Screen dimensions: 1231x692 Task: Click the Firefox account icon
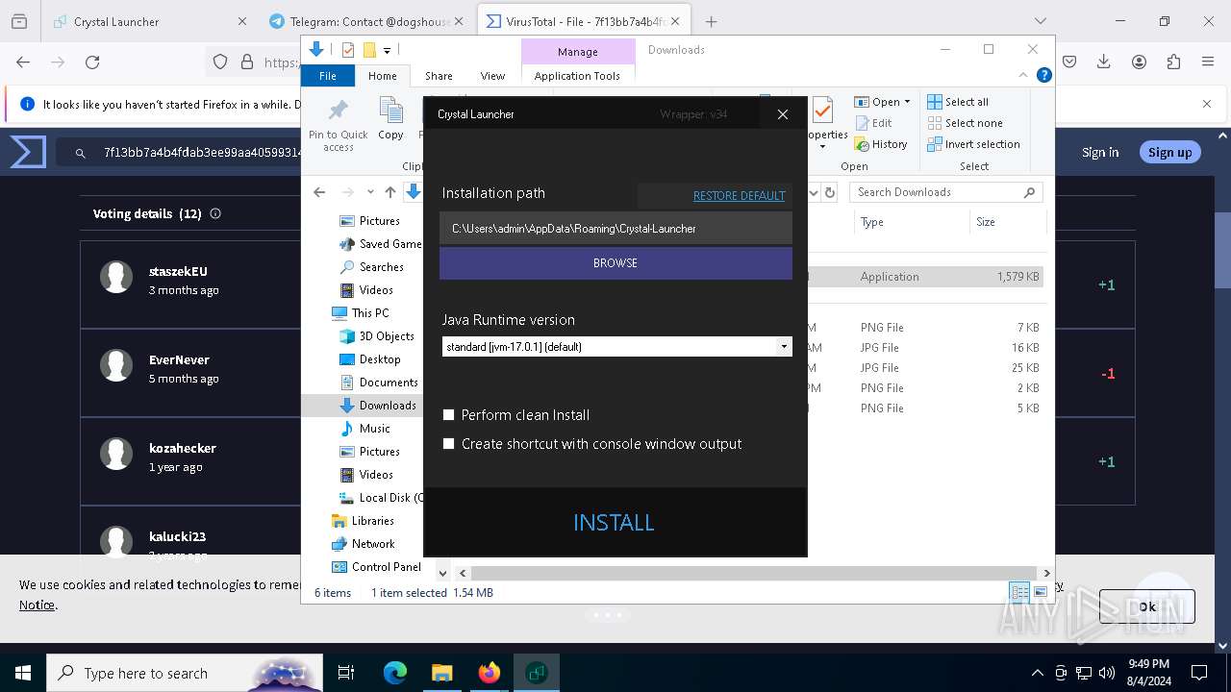[1139, 62]
